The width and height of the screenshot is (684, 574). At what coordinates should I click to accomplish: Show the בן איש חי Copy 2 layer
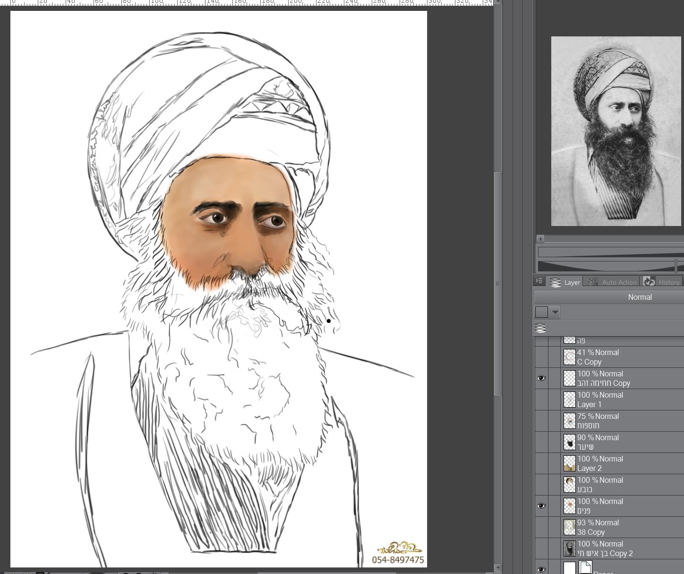(x=541, y=548)
